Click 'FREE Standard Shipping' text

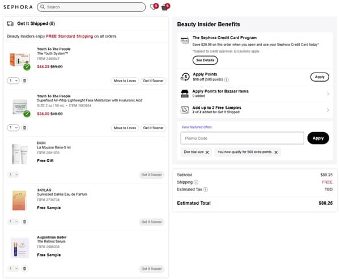pos(69,36)
